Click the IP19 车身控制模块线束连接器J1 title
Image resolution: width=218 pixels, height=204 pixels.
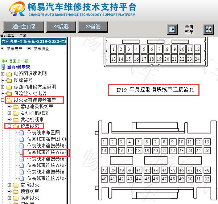tap(155, 90)
